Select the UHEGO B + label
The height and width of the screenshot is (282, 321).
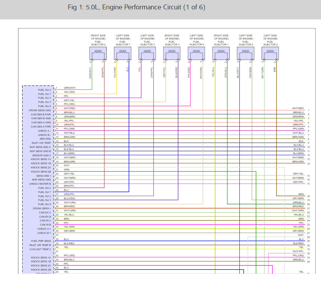44,233
